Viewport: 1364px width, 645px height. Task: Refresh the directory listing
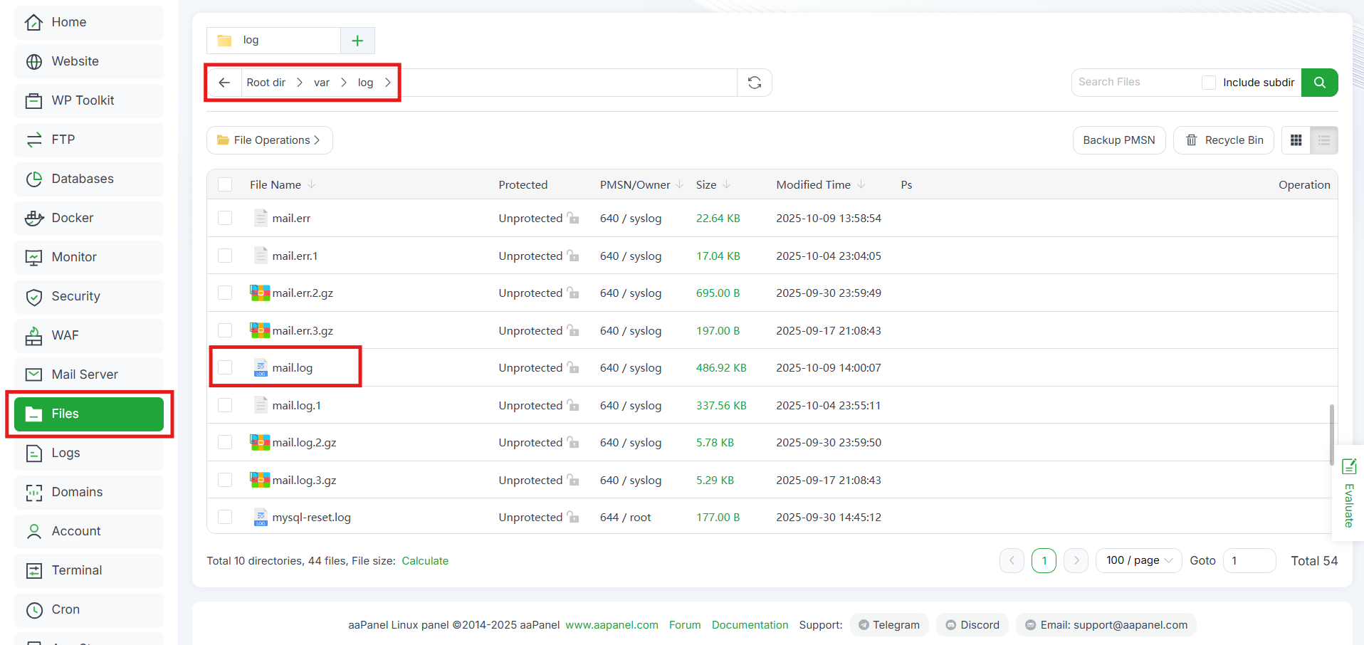pos(755,83)
